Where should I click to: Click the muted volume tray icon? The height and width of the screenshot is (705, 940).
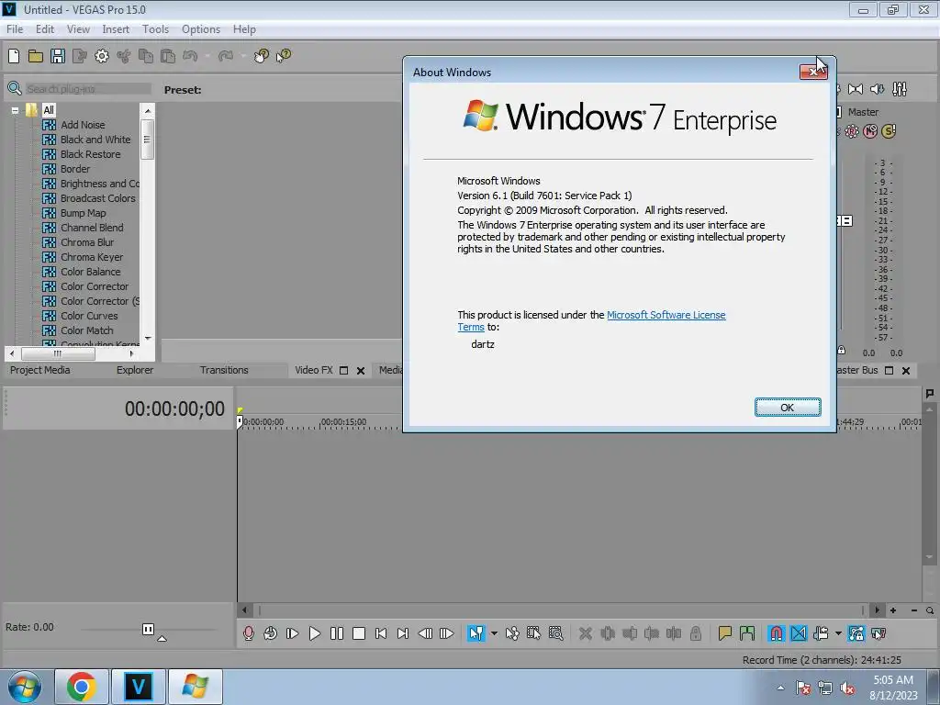pos(847,688)
